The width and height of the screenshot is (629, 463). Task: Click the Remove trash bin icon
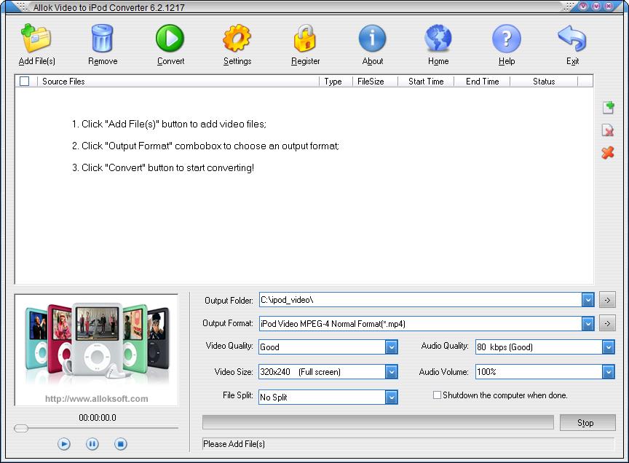(x=103, y=38)
